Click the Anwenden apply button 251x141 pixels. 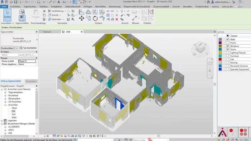31,81
